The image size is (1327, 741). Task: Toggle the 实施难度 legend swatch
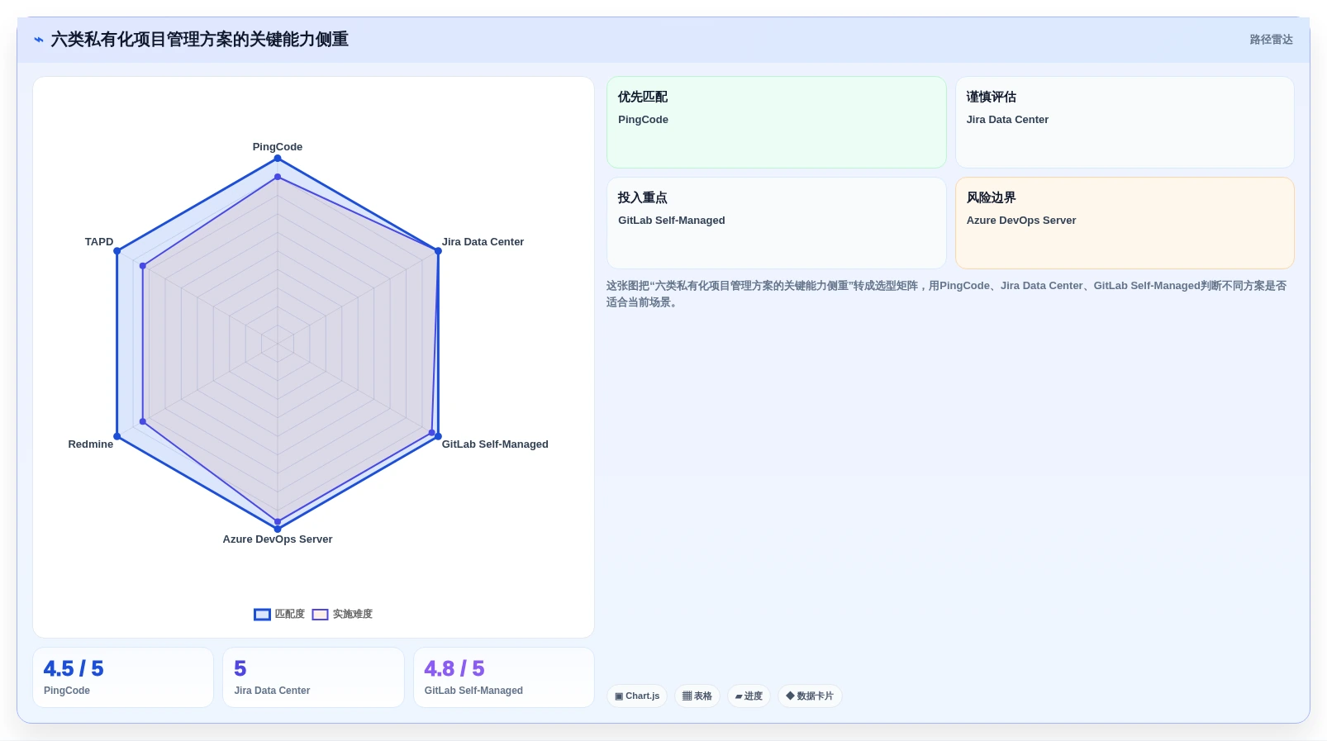point(320,615)
